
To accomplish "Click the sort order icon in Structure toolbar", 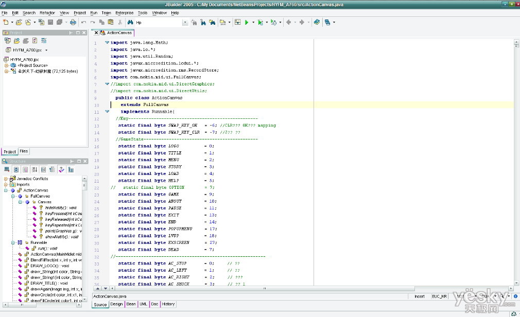I will [34, 169].
